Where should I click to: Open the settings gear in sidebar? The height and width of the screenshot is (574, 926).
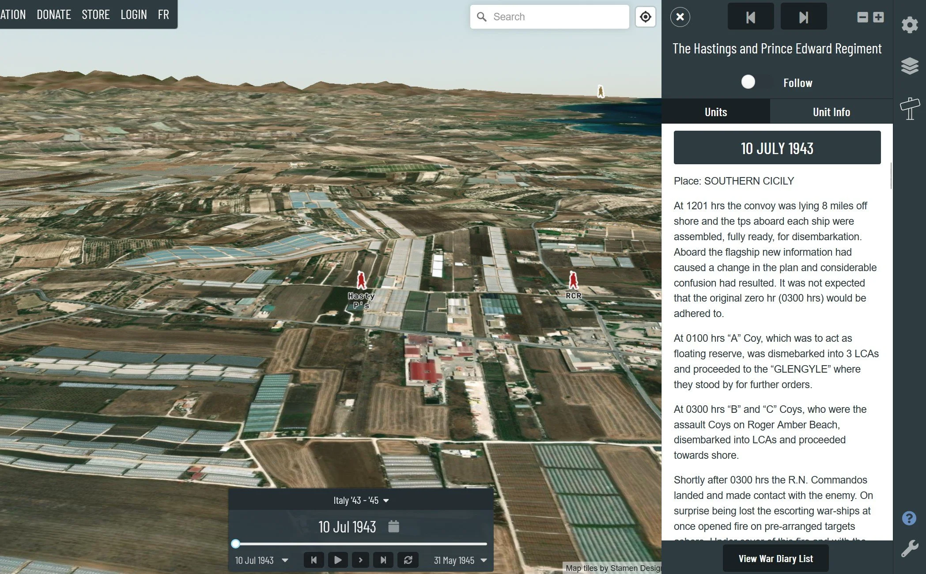click(909, 25)
